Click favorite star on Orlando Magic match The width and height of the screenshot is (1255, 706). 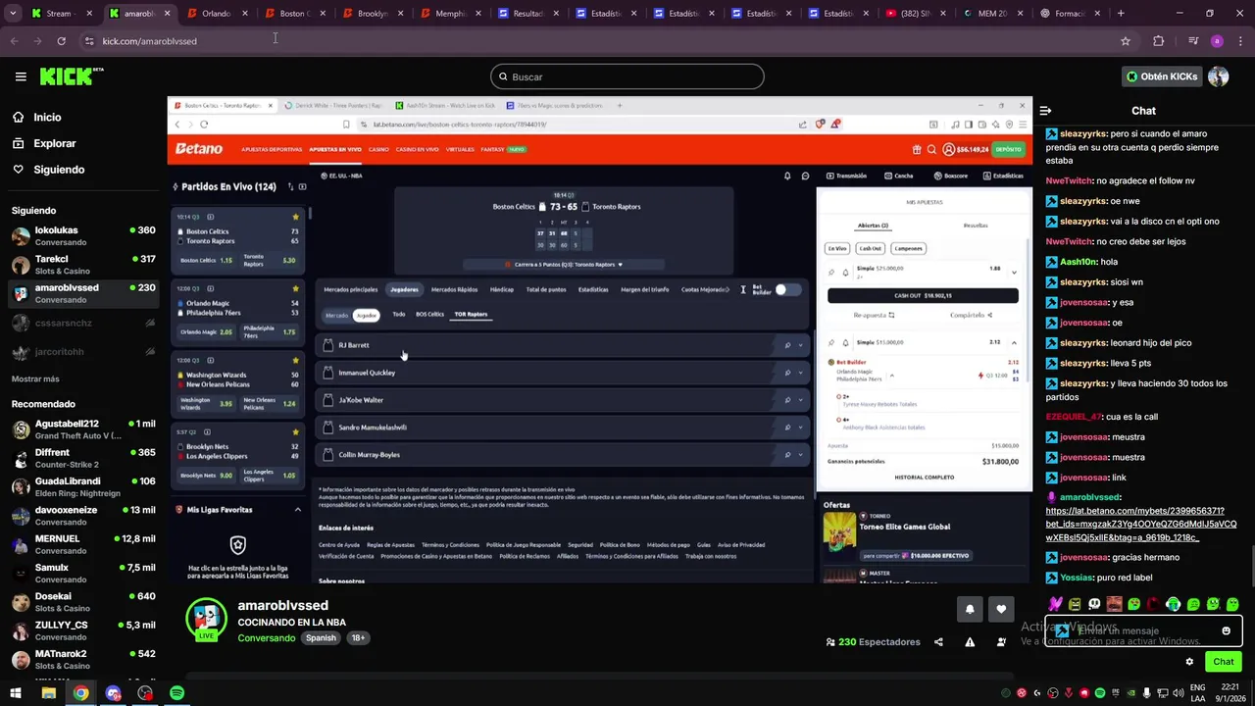coord(295,288)
